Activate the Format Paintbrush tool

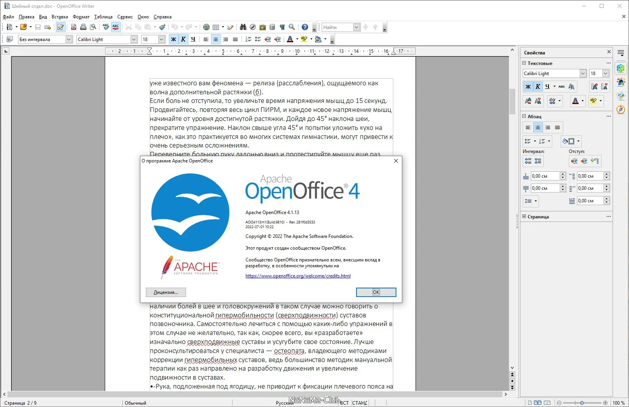162,27
